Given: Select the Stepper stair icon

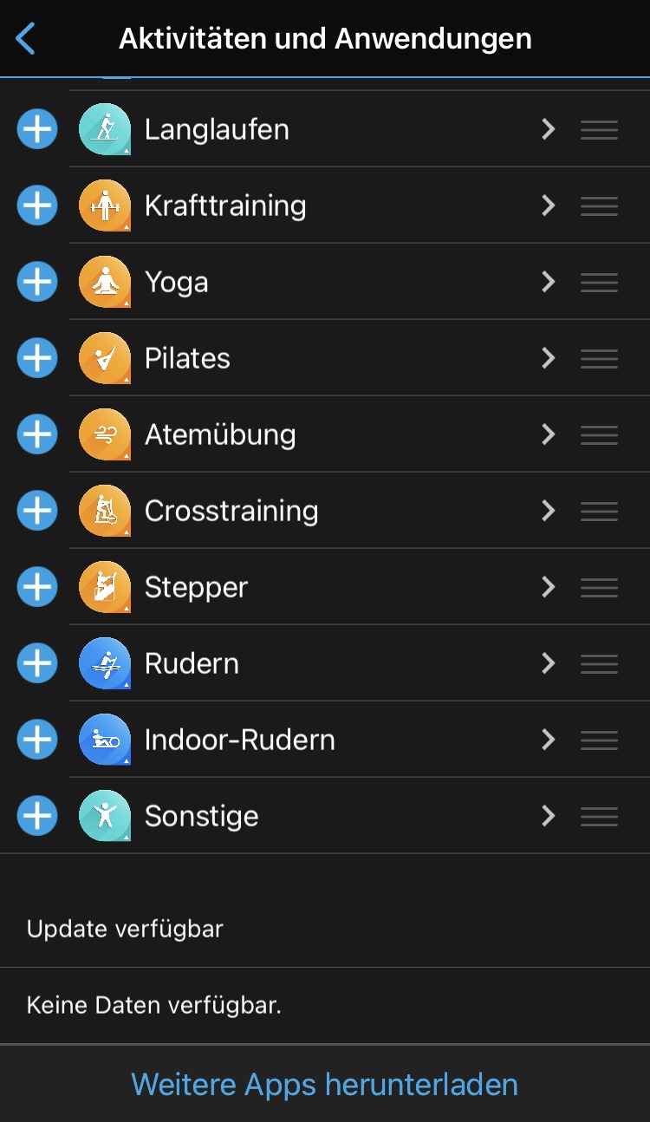Looking at the screenshot, I should pyautogui.click(x=104, y=587).
